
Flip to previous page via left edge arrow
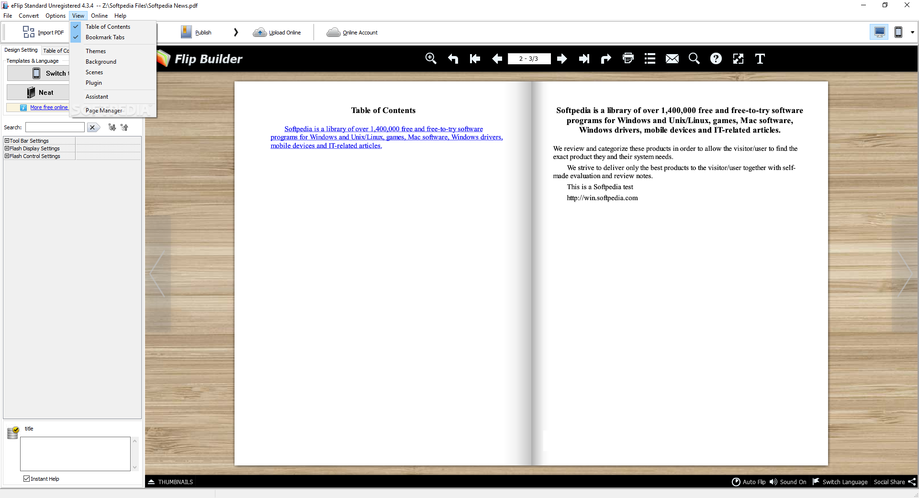(x=157, y=274)
